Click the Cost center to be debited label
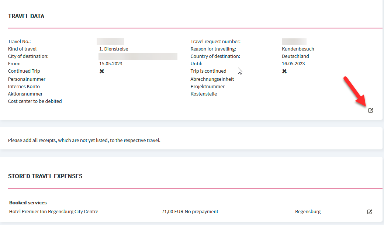 point(35,101)
